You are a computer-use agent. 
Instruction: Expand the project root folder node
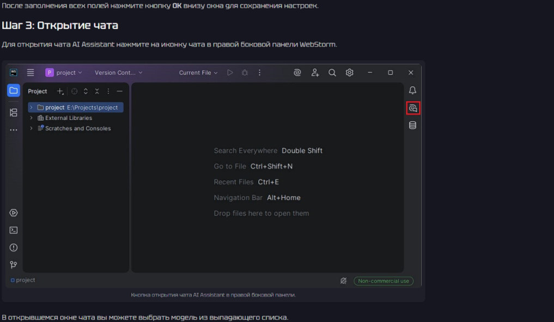[32, 108]
